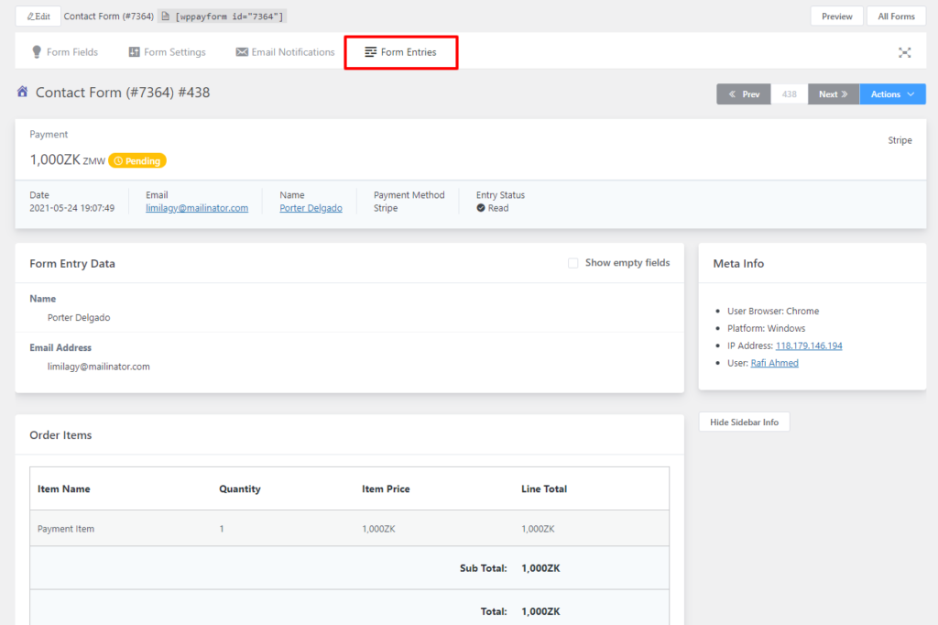
Task: Click the Pending payment status badge
Action: point(137,161)
